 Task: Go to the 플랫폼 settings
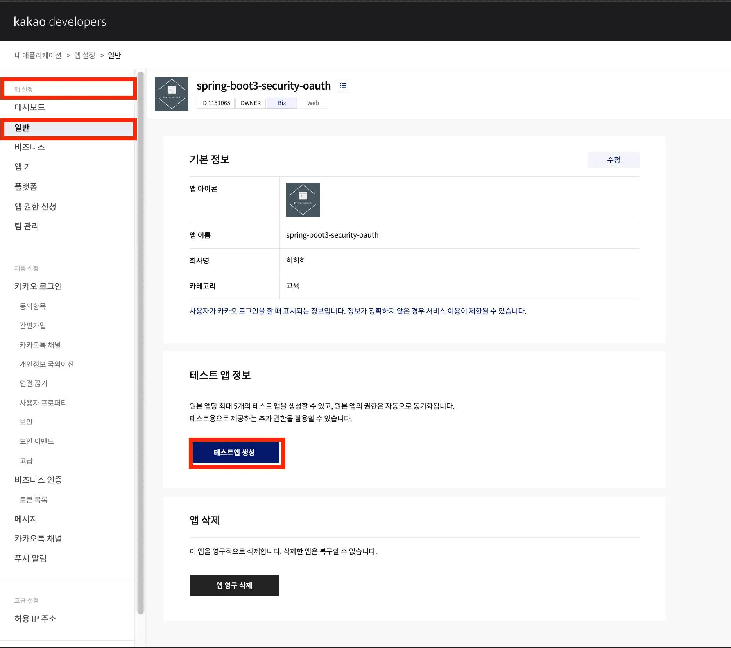[26, 187]
